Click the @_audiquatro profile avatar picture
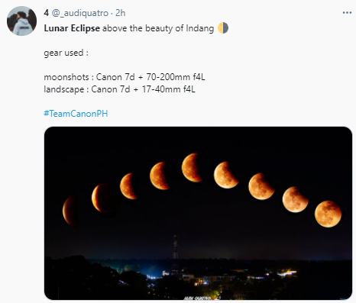Image resolution: width=356 pixels, height=303 pixels. [x=21, y=21]
